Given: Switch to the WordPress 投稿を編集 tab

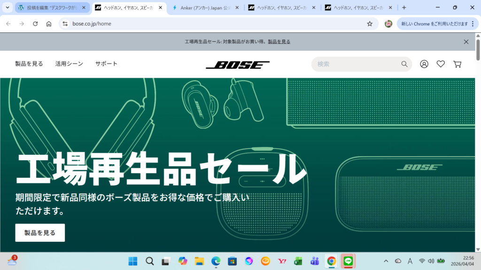Looking at the screenshot, I should pos(52,7).
